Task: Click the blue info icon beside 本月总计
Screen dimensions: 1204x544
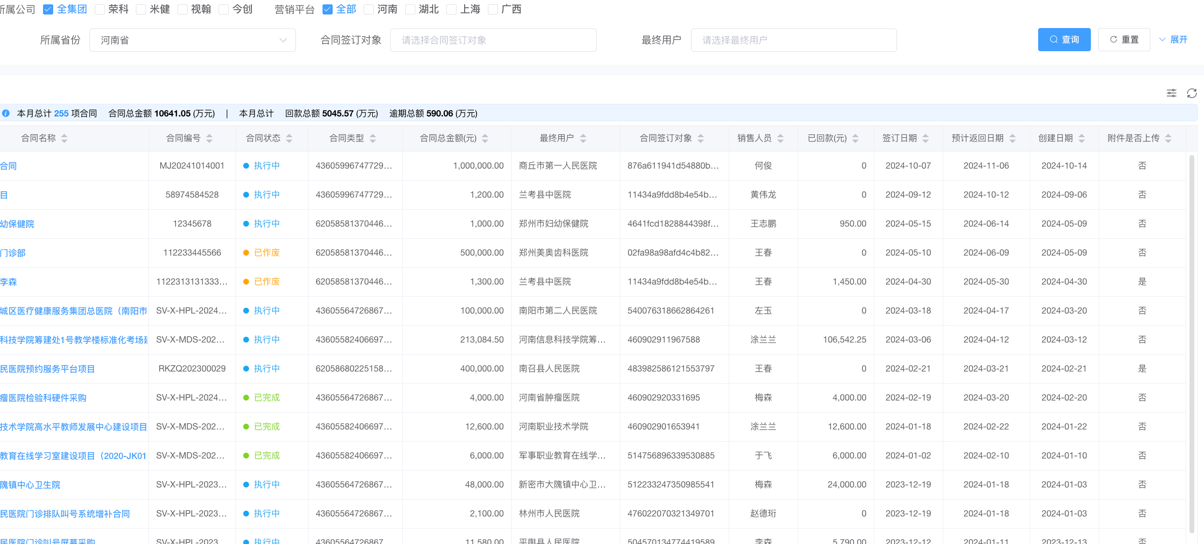Action: pos(6,114)
